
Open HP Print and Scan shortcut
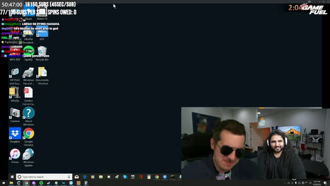click(x=15, y=76)
